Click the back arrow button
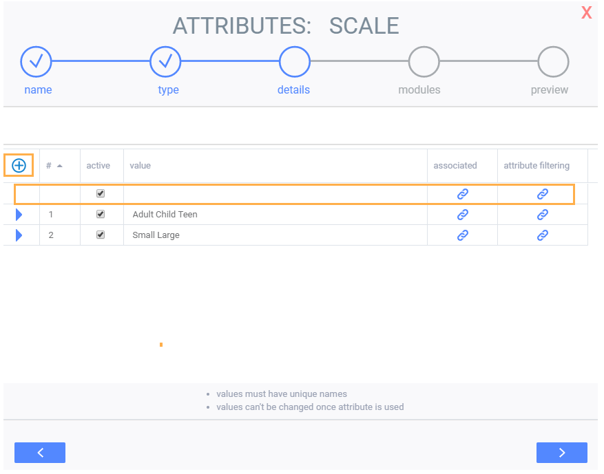This screenshot has width=604, height=474. click(40, 452)
